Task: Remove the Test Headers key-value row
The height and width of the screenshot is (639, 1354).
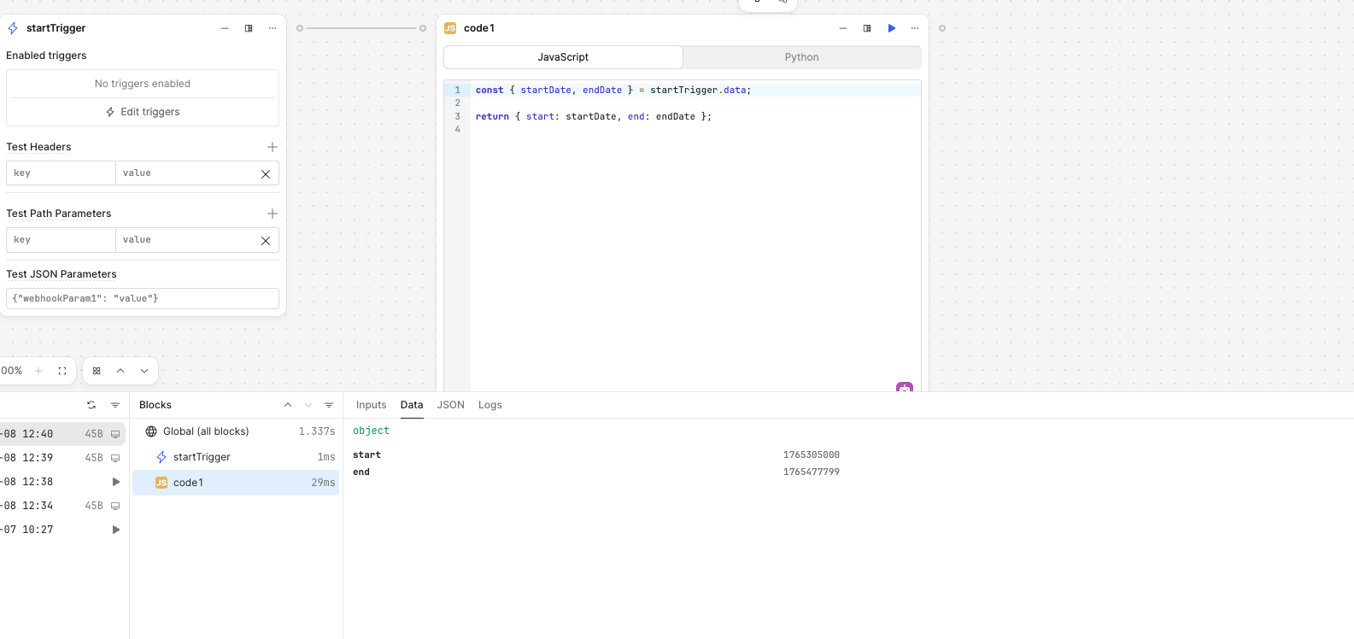Action: coord(266,173)
